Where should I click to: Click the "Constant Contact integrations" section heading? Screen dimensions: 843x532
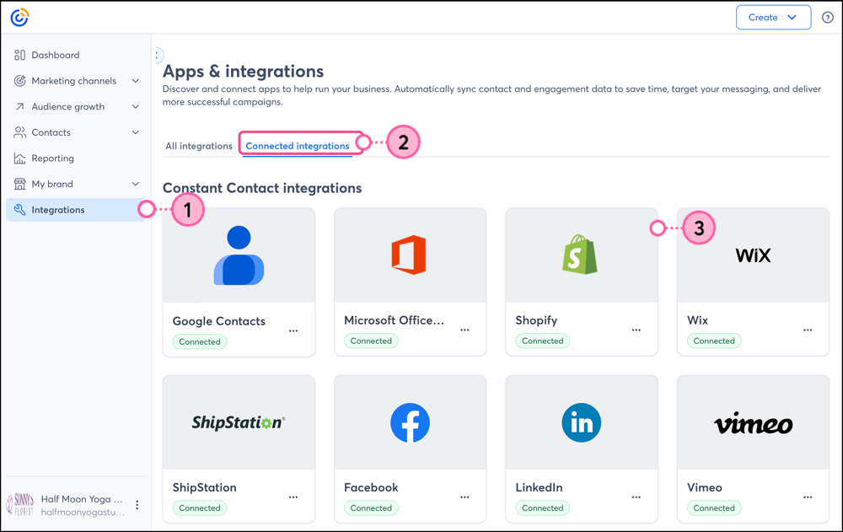coord(262,188)
